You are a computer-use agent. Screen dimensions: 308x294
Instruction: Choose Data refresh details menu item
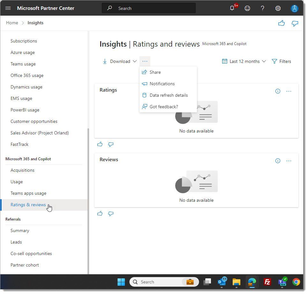tap(168, 95)
